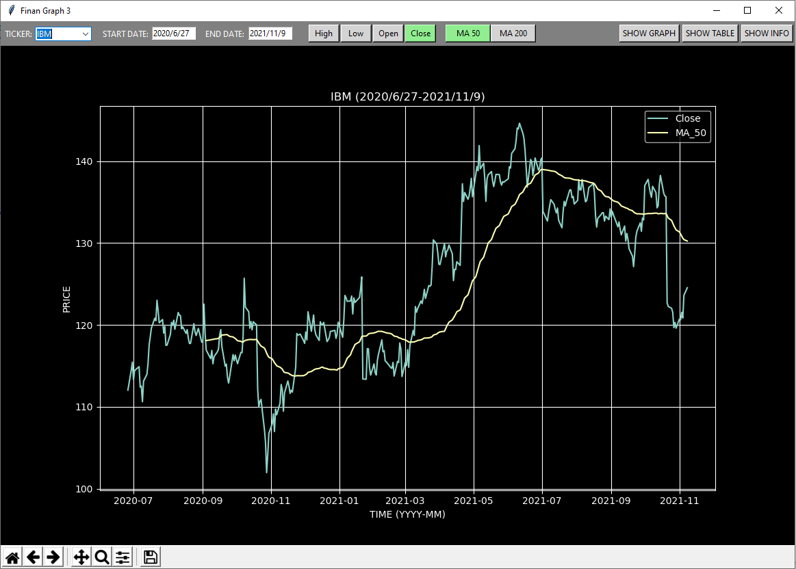Screen dimensions: 796x569
Task: Minimize the Finan Graph 3 window
Action: click(717, 10)
